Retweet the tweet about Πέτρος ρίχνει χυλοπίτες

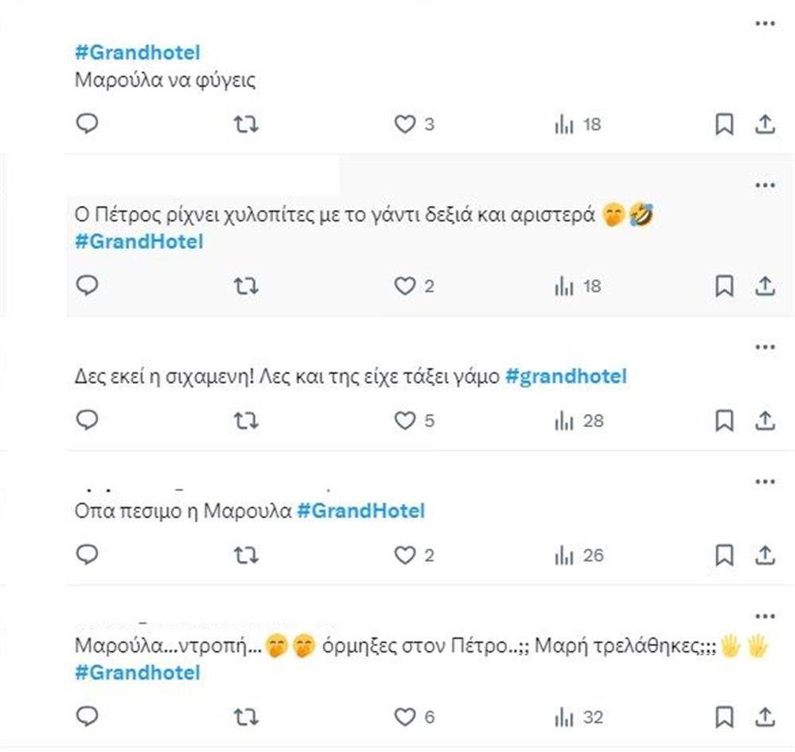point(247,286)
